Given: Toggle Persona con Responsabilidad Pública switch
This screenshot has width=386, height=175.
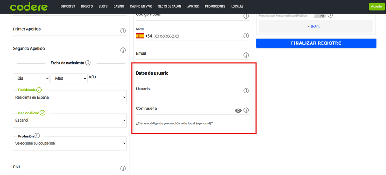Looking at the screenshot, I should pos(320,16).
